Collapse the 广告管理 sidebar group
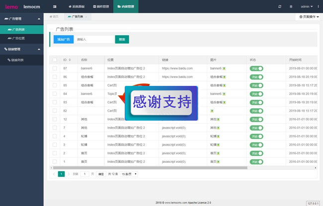The width and height of the screenshot is (323, 206). 22,19
